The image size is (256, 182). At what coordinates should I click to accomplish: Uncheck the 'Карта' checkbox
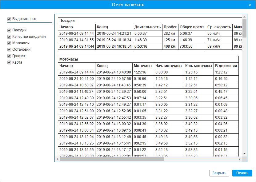[9, 63]
